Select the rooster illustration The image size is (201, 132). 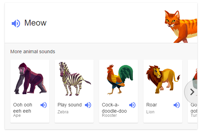point(120,80)
